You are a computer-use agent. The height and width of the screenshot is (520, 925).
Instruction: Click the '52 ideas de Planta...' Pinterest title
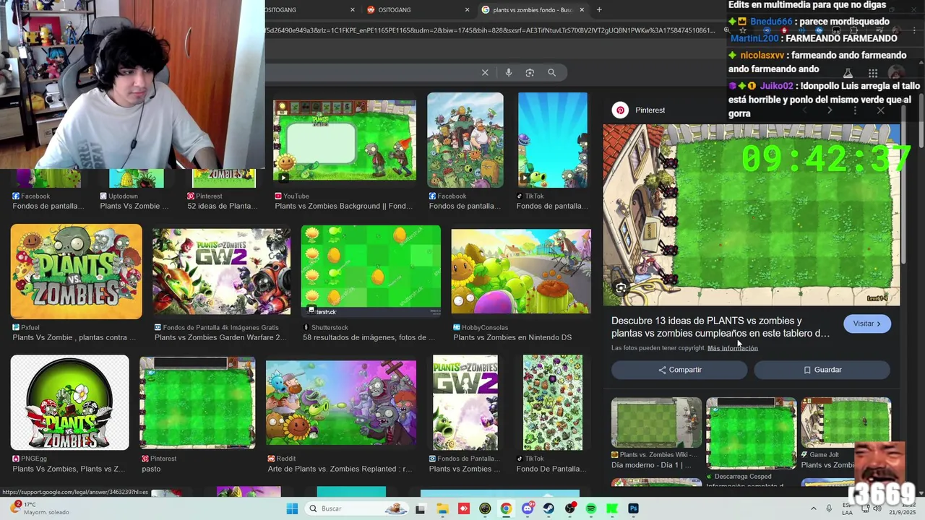[x=222, y=206]
